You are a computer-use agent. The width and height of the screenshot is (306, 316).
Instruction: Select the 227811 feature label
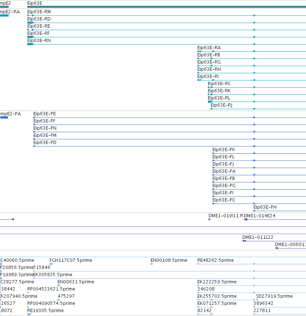click(x=262, y=311)
